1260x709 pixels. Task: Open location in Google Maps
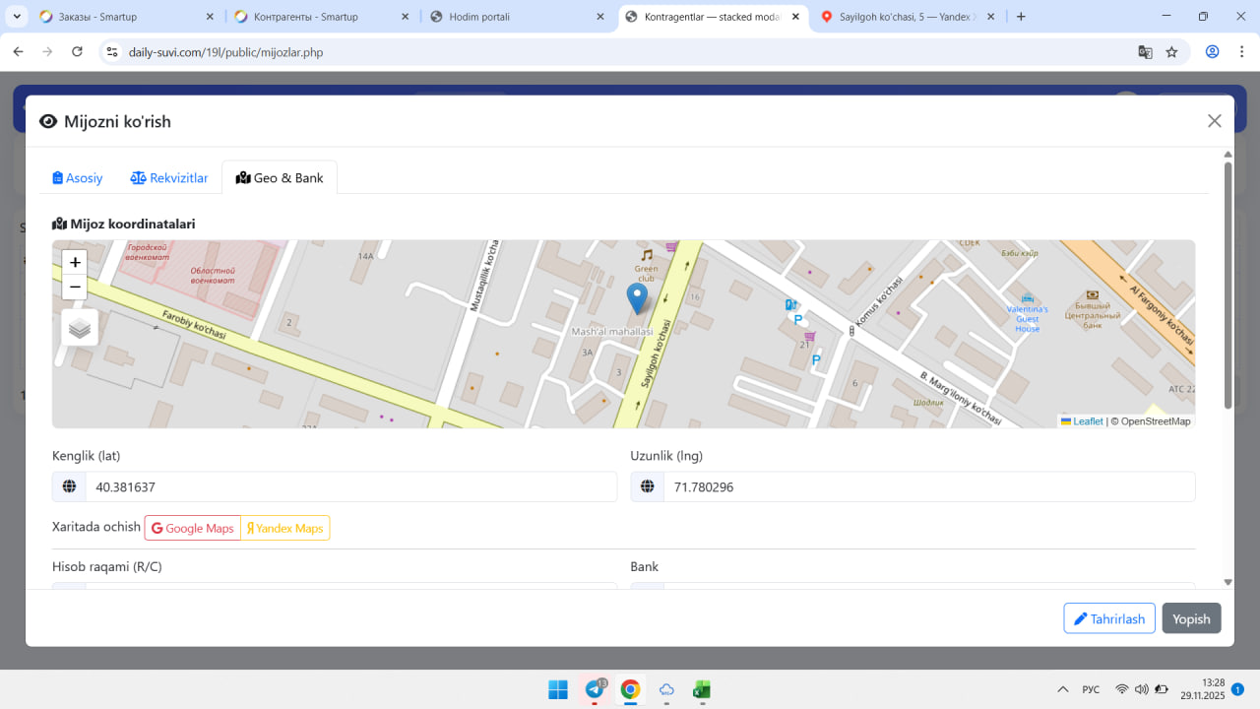click(x=193, y=528)
